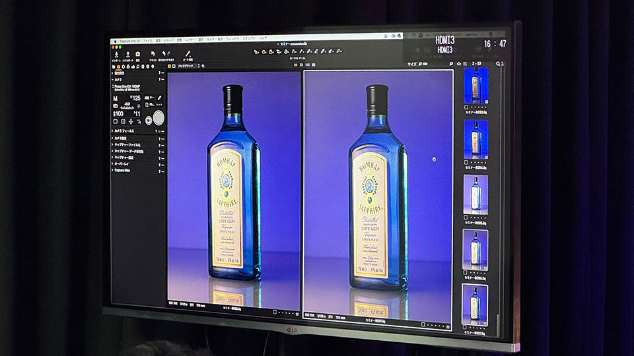Open the Lens tool tab icon
The width and height of the screenshot is (634, 356).
click(x=123, y=67)
